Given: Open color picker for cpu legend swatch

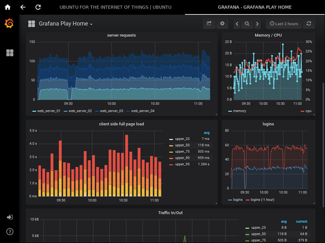Looking at the screenshot, I should [x=302, y=111].
